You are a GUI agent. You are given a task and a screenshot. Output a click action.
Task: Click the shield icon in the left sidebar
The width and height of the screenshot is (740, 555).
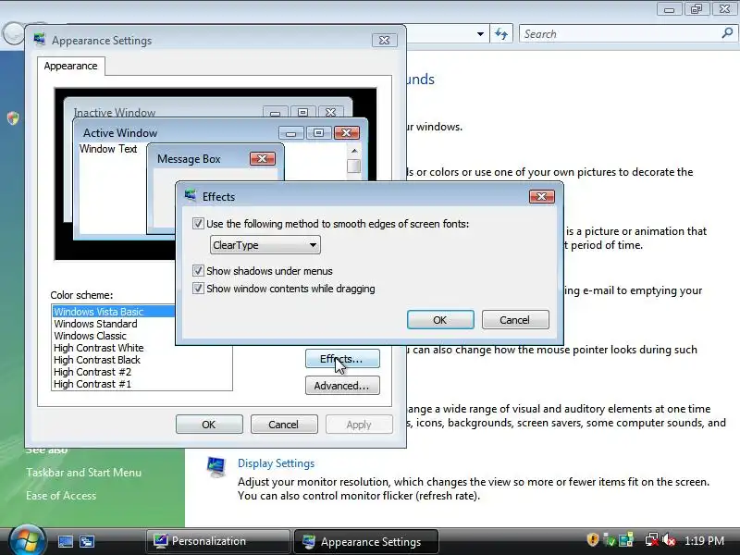[x=13, y=118]
